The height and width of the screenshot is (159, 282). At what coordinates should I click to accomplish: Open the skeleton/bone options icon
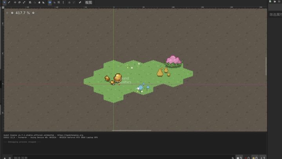[80, 2]
